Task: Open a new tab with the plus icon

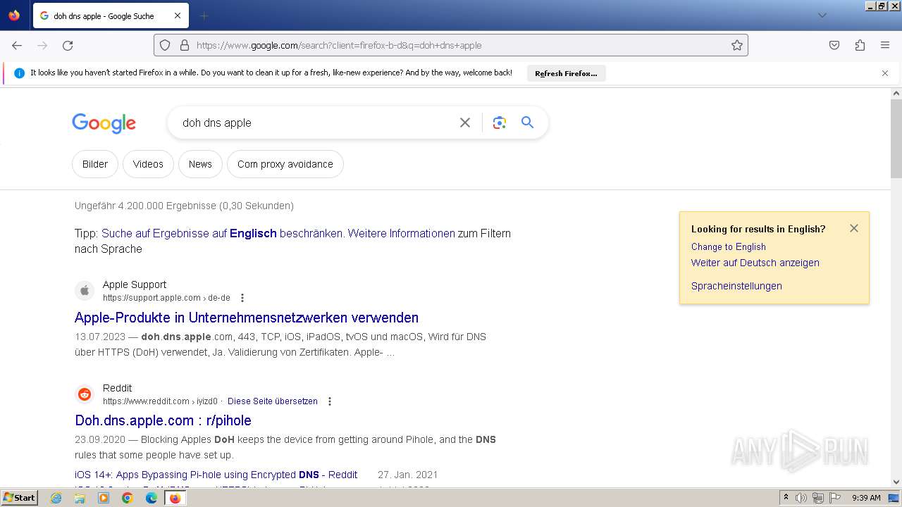Action: 204,15
